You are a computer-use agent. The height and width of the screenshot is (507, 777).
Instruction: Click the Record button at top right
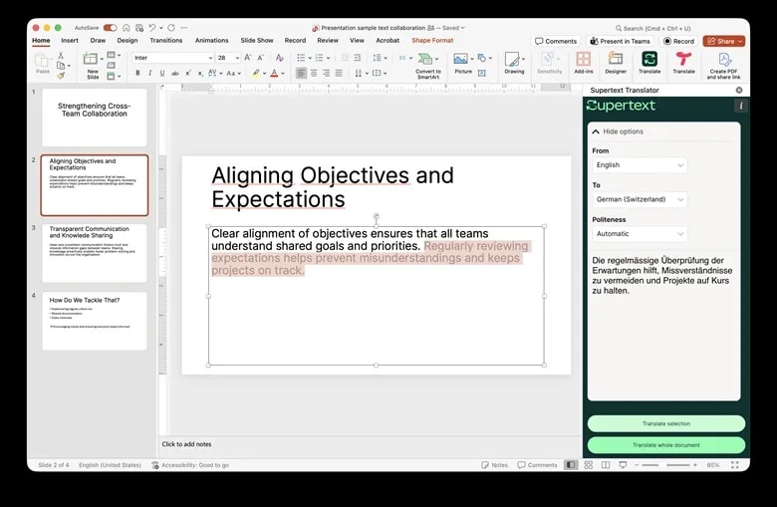(678, 41)
